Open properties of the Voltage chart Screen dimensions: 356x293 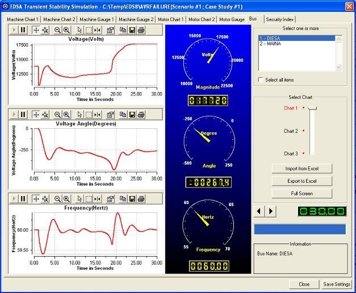[x=110, y=30]
